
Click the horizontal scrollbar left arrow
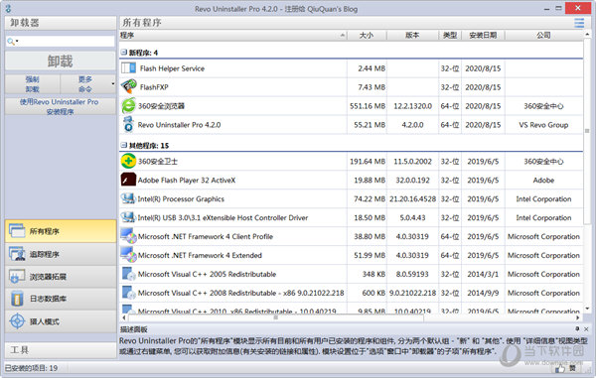click(x=124, y=317)
